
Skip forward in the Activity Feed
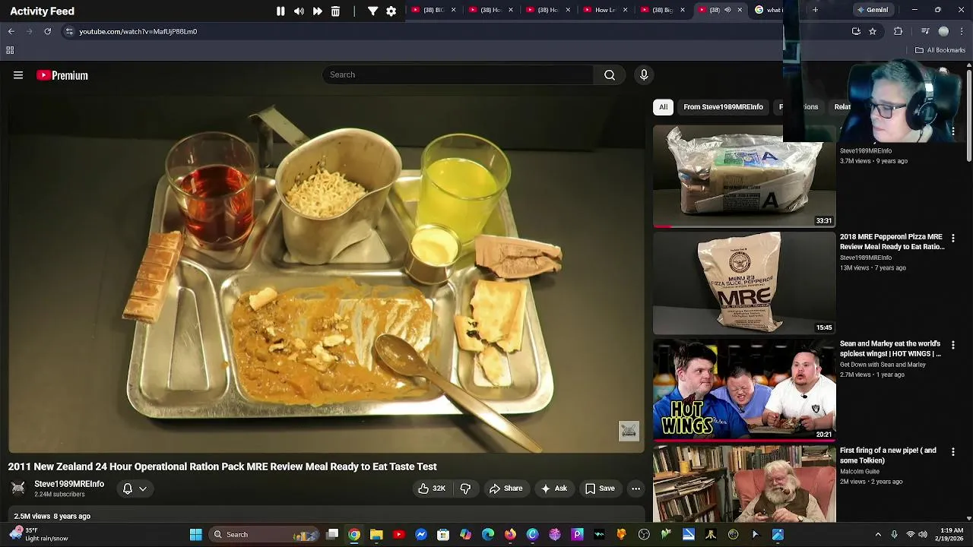(x=317, y=11)
